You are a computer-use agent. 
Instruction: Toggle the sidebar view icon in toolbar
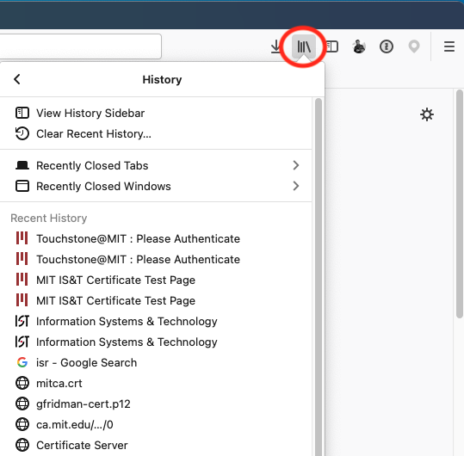pyautogui.click(x=331, y=46)
